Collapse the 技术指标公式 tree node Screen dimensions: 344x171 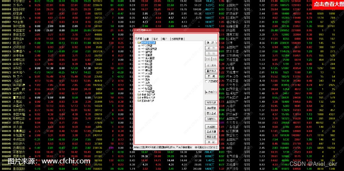[x=135, y=42]
